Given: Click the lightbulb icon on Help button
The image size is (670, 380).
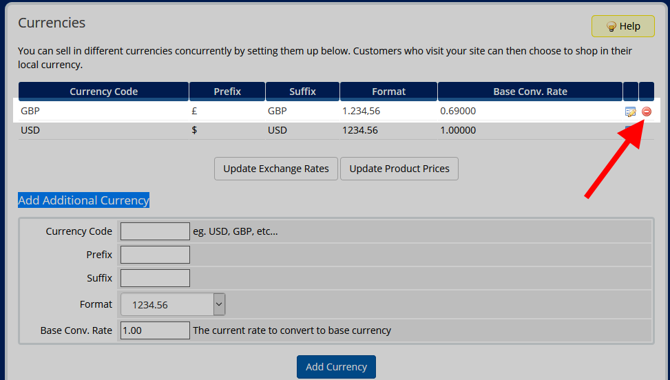Looking at the screenshot, I should (x=610, y=26).
